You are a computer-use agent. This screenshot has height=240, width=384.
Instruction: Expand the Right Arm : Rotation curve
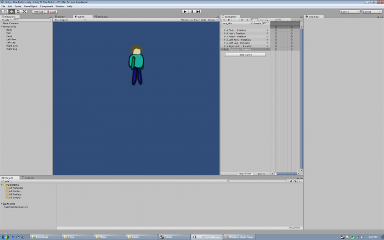point(224,46)
